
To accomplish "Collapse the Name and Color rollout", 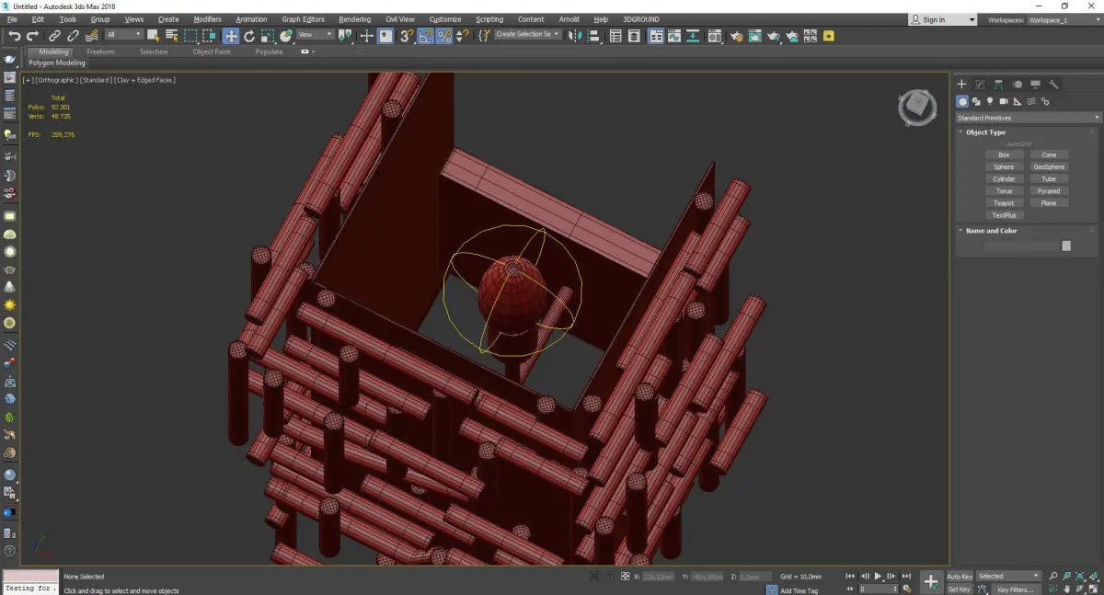I will 991,231.
